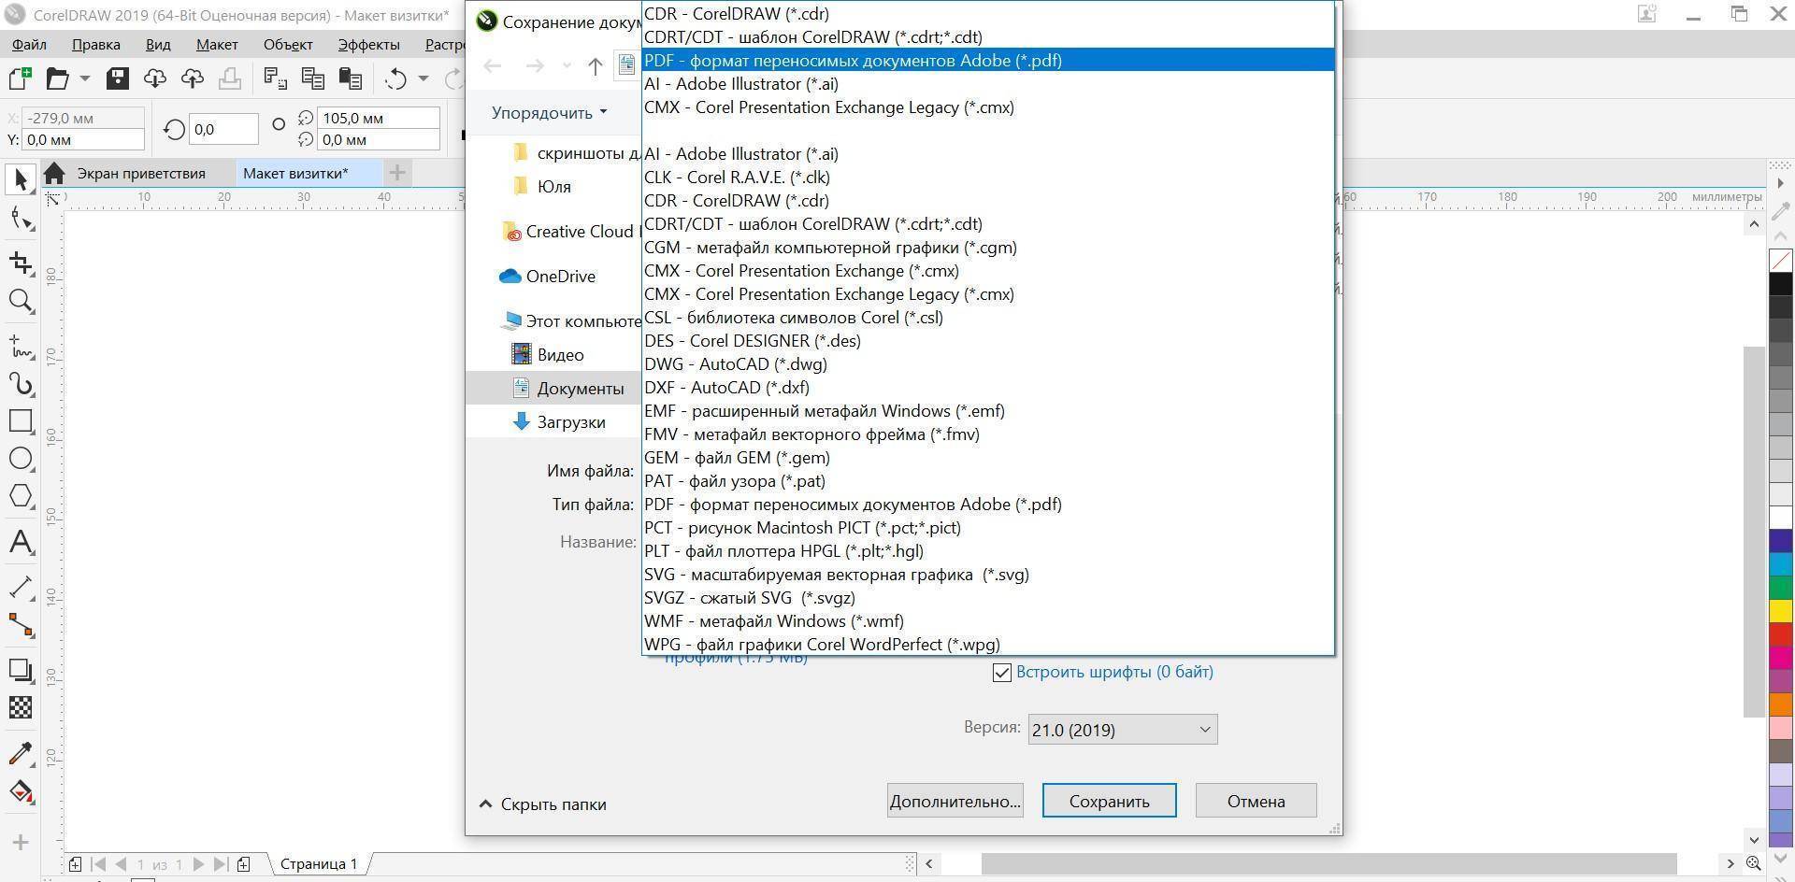Uncheck the Встроить шрифты checkbox
Image resolution: width=1795 pixels, height=882 pixels.
point(1002,673)
